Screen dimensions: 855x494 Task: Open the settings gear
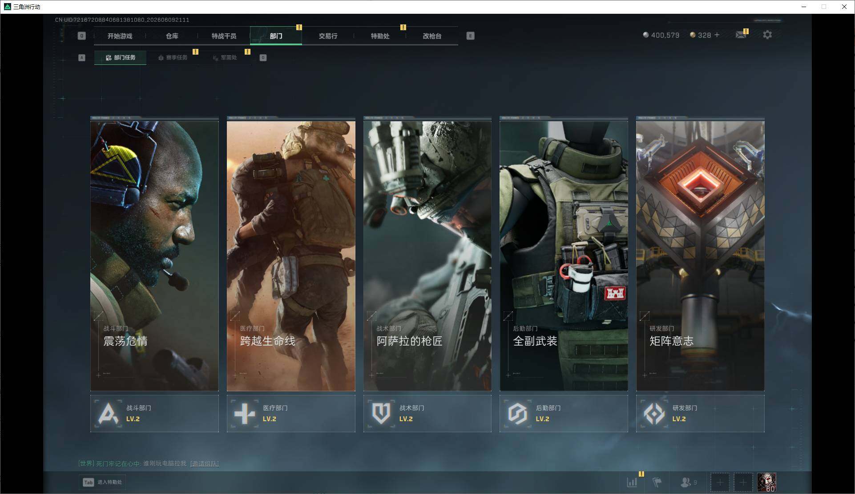[767, 35]
